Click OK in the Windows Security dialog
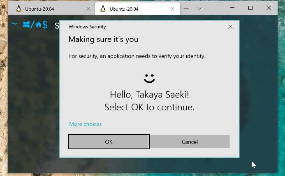285x176 pixels. [x=109, y=141]
